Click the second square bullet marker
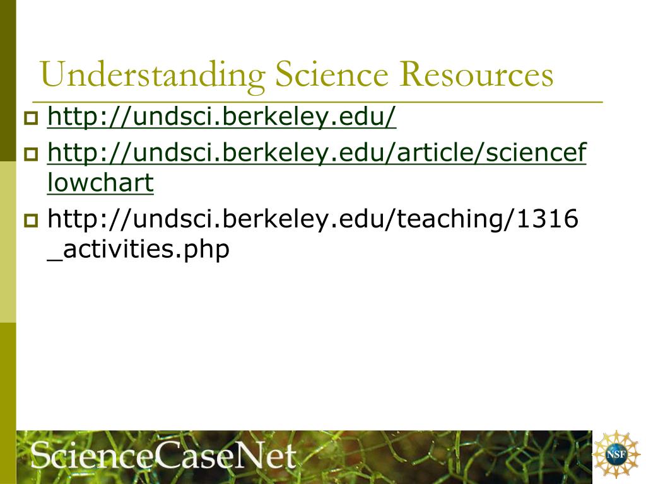This screenshot has width=646, height=484. (31, 154)
